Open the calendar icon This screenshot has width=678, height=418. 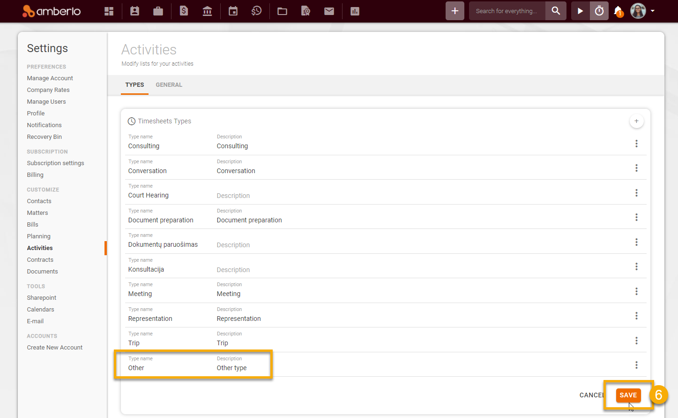pos(233,11)
